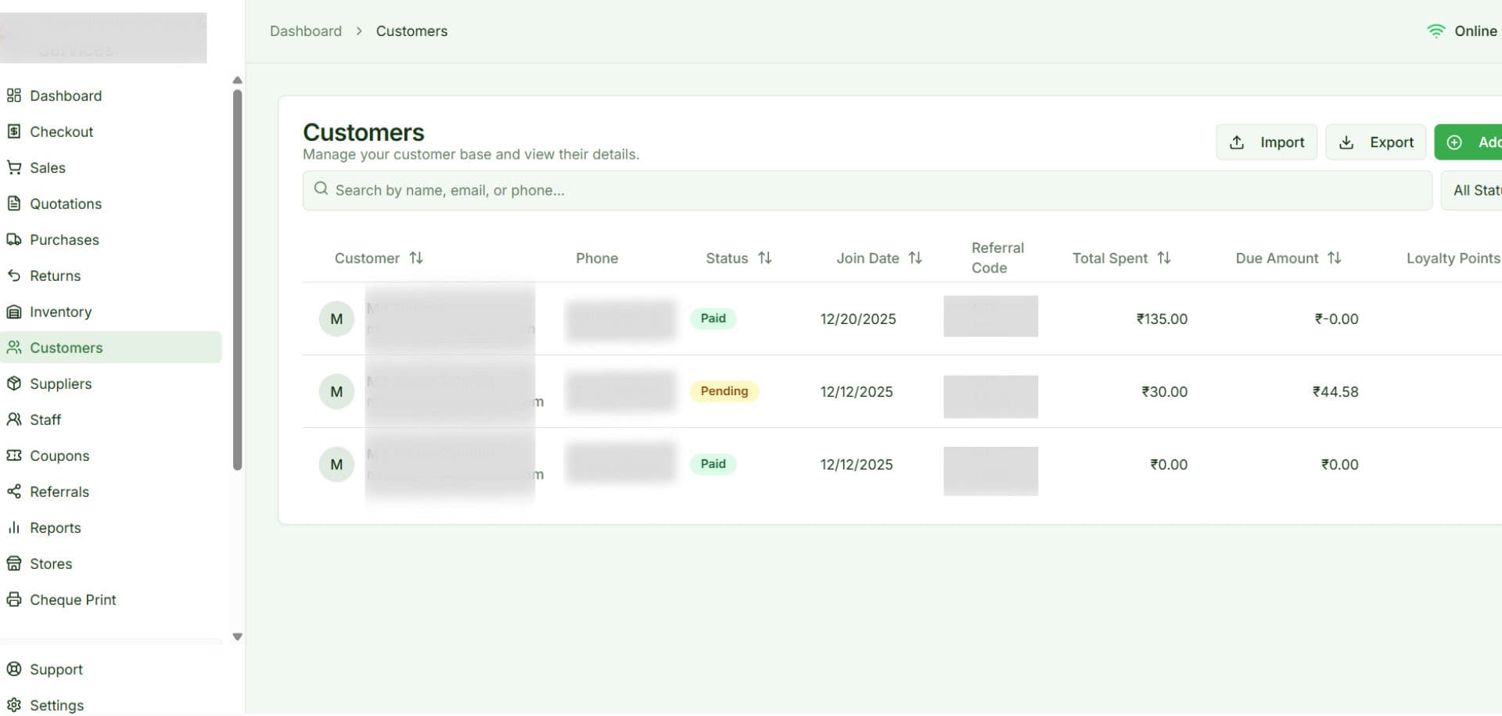
Task: Go to Quotations menu item
Action: (66, 203)
